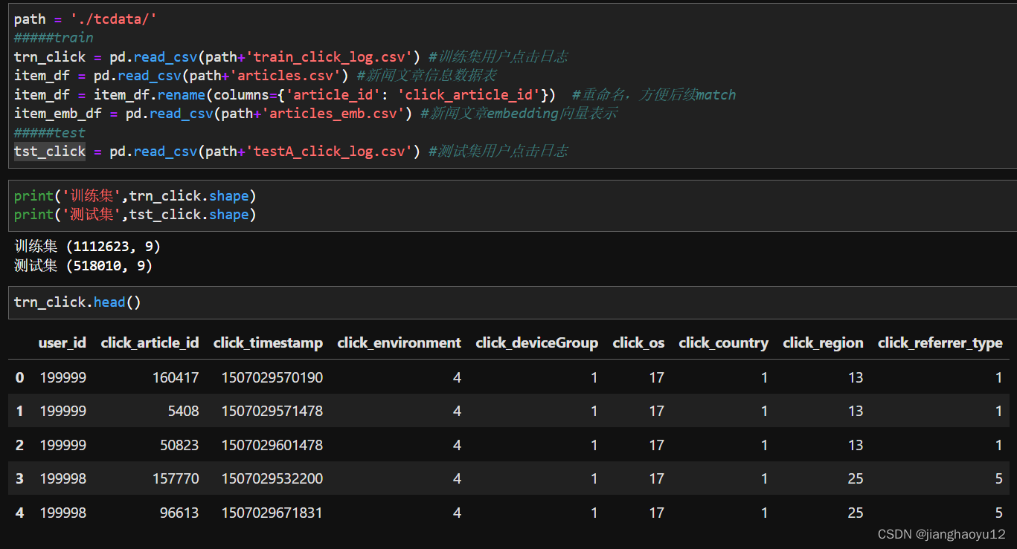
Task: Click timestamp cell 1507029571478
Action: click(272, 411)
